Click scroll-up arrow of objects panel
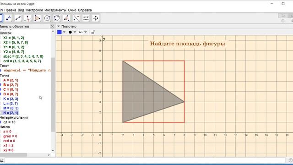 click(x=53, y=31)
